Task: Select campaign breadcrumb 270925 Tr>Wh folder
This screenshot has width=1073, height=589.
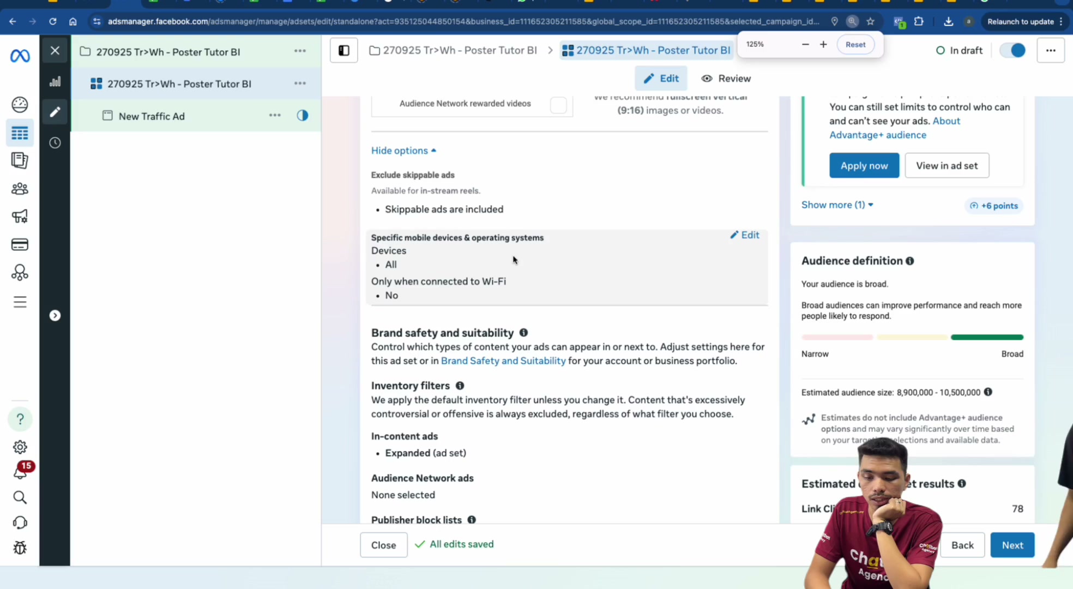Action: (453, 51)
